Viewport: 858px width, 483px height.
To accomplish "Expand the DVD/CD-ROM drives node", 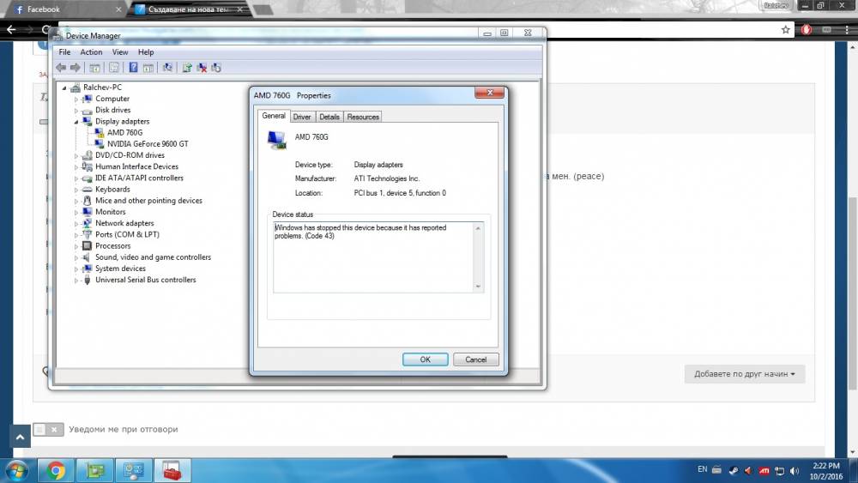I will pos(76,155).
